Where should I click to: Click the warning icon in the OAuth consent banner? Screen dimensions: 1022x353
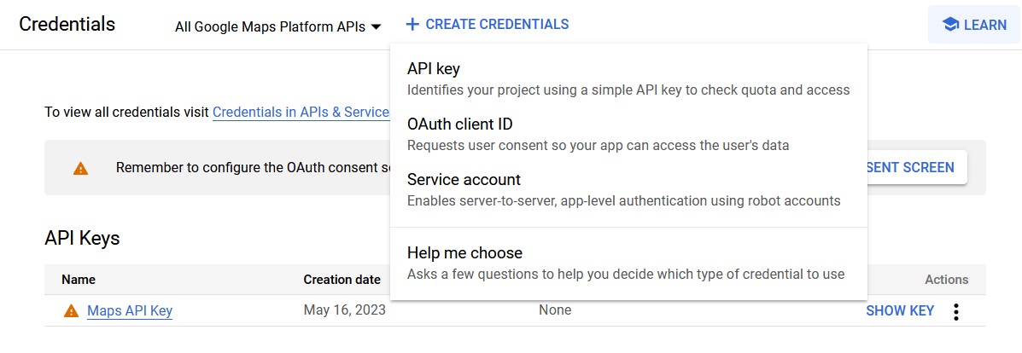point(80,169)
